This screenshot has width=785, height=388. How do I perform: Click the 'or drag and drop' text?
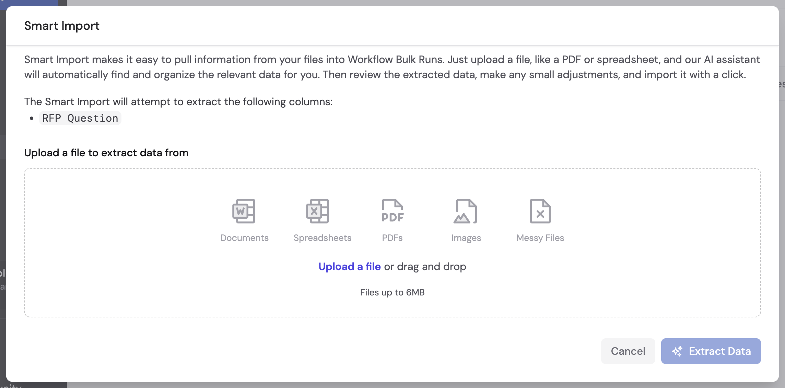pyautogui.click(x=425, y=267)
